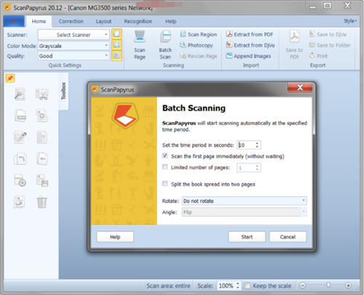The height and width of the screenshot is (295, 364).
Task: Click Extract from DjVu
Action: coord(250,45)
